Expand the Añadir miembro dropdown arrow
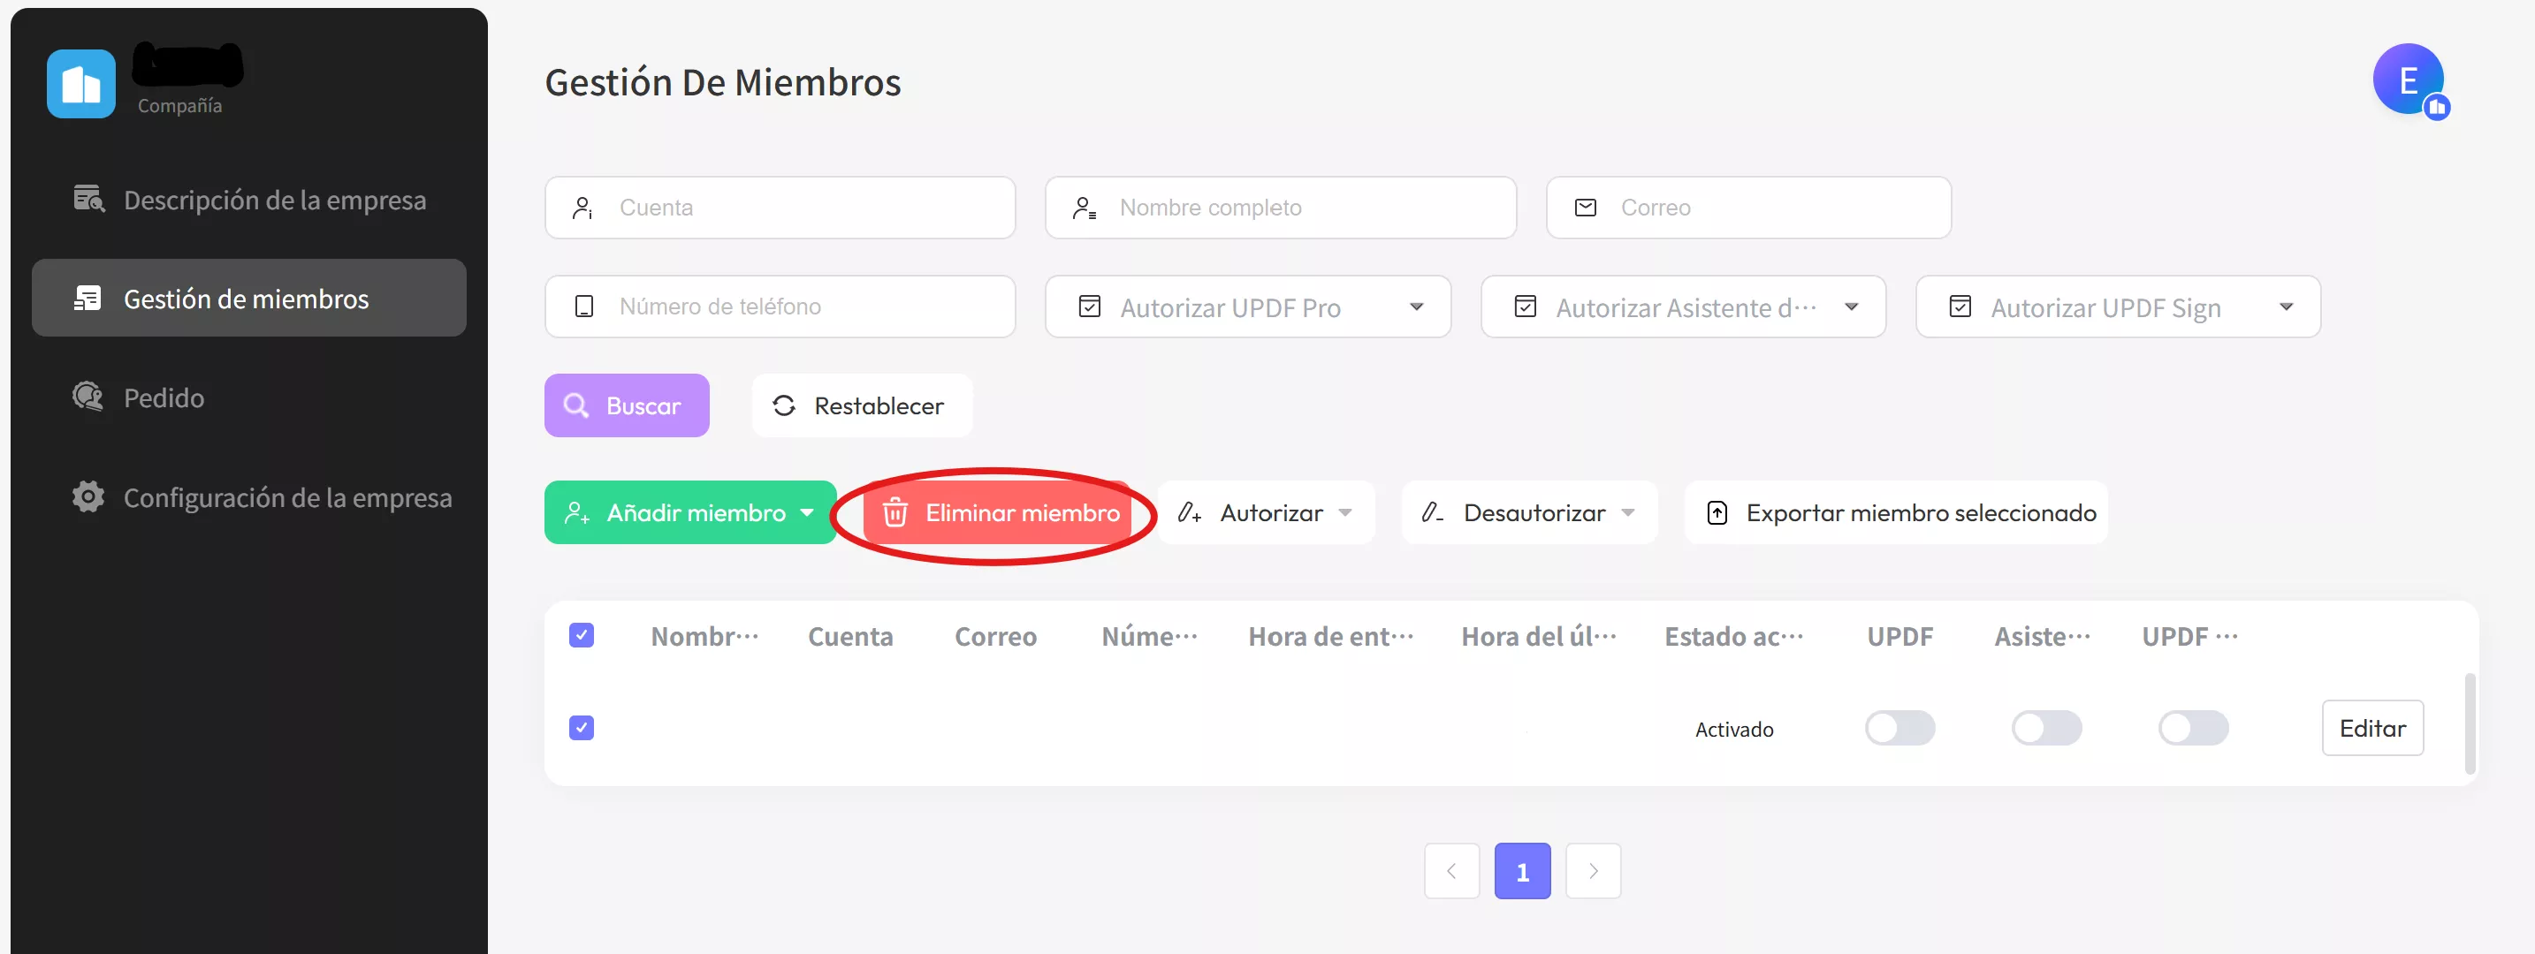Image resolution: width=2535 pixels, height=954 pixels. pyautogui.click(x=807, y=512)
